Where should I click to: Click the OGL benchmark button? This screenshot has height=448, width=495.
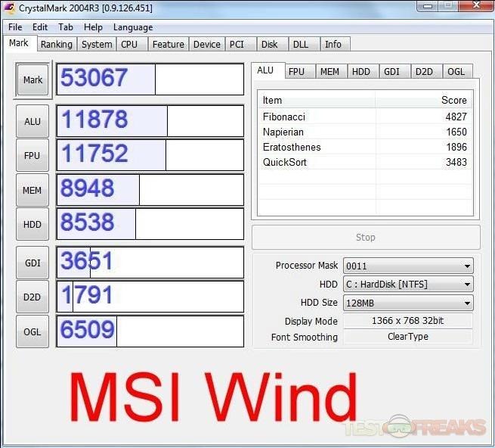coord(32,331)
